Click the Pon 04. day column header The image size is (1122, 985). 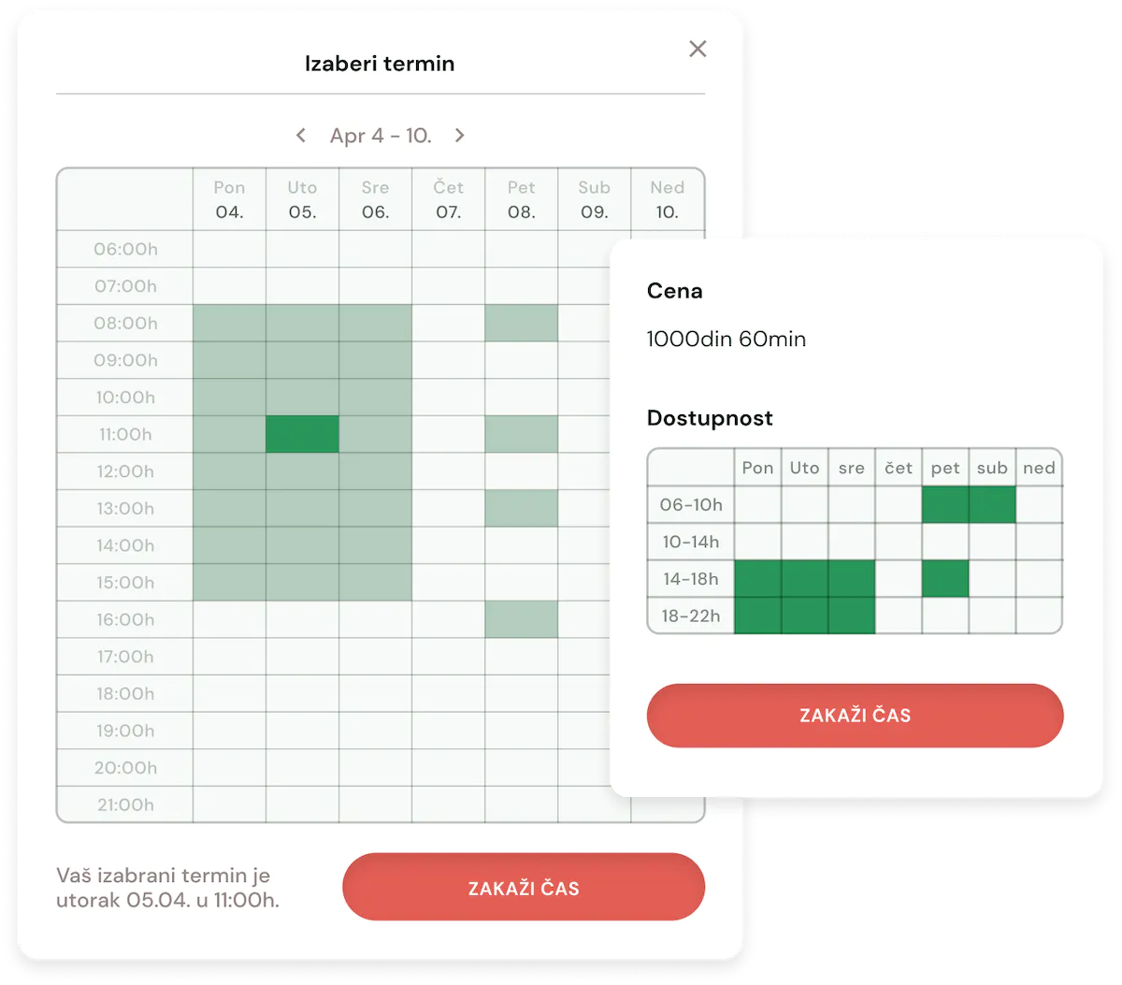229,199
